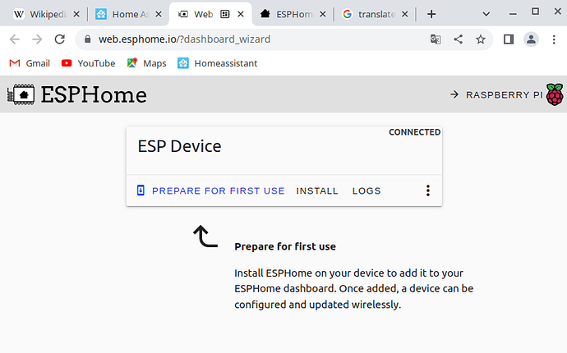567x353 pixels.
Task: Reload the current page
Action: [60, 39]
